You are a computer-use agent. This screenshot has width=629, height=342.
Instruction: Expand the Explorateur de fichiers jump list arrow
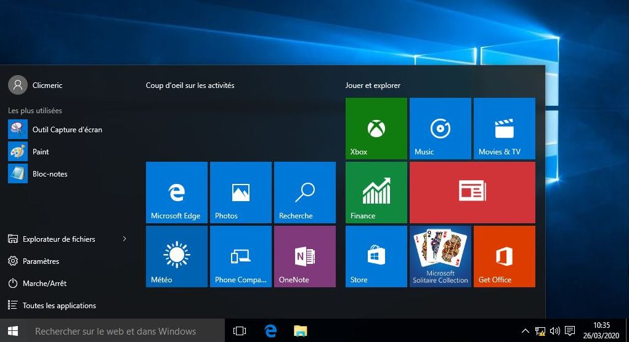click(124, 239)
